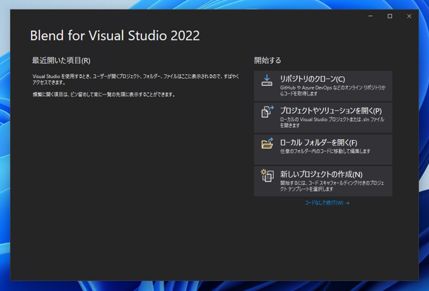Click the Blend for Visual Studio 2022 title
The width and height of the screenshot is (429, 291).
(115, 35)
